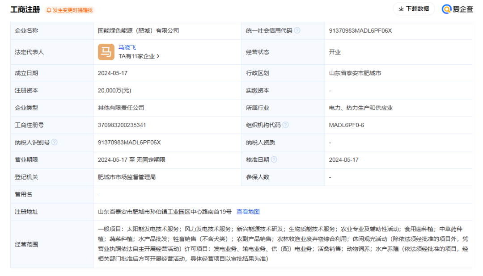Image resolution: width=483 pixels, height=276 pixels.
Task: Click help icon beside 统一社会信用代码
Action: pyautogui.click(x=297, y=30)
